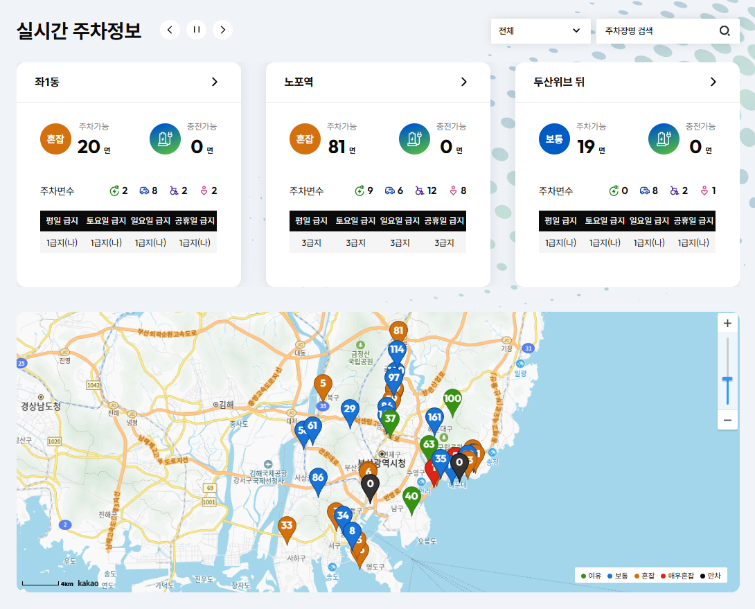Click the 두산위브 뒤 card title
The image size is (755, 609).
[559, 82]
